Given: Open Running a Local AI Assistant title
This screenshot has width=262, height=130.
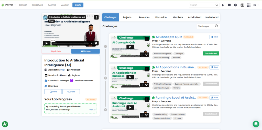Looking at the screenshot, I should point(176,98).
